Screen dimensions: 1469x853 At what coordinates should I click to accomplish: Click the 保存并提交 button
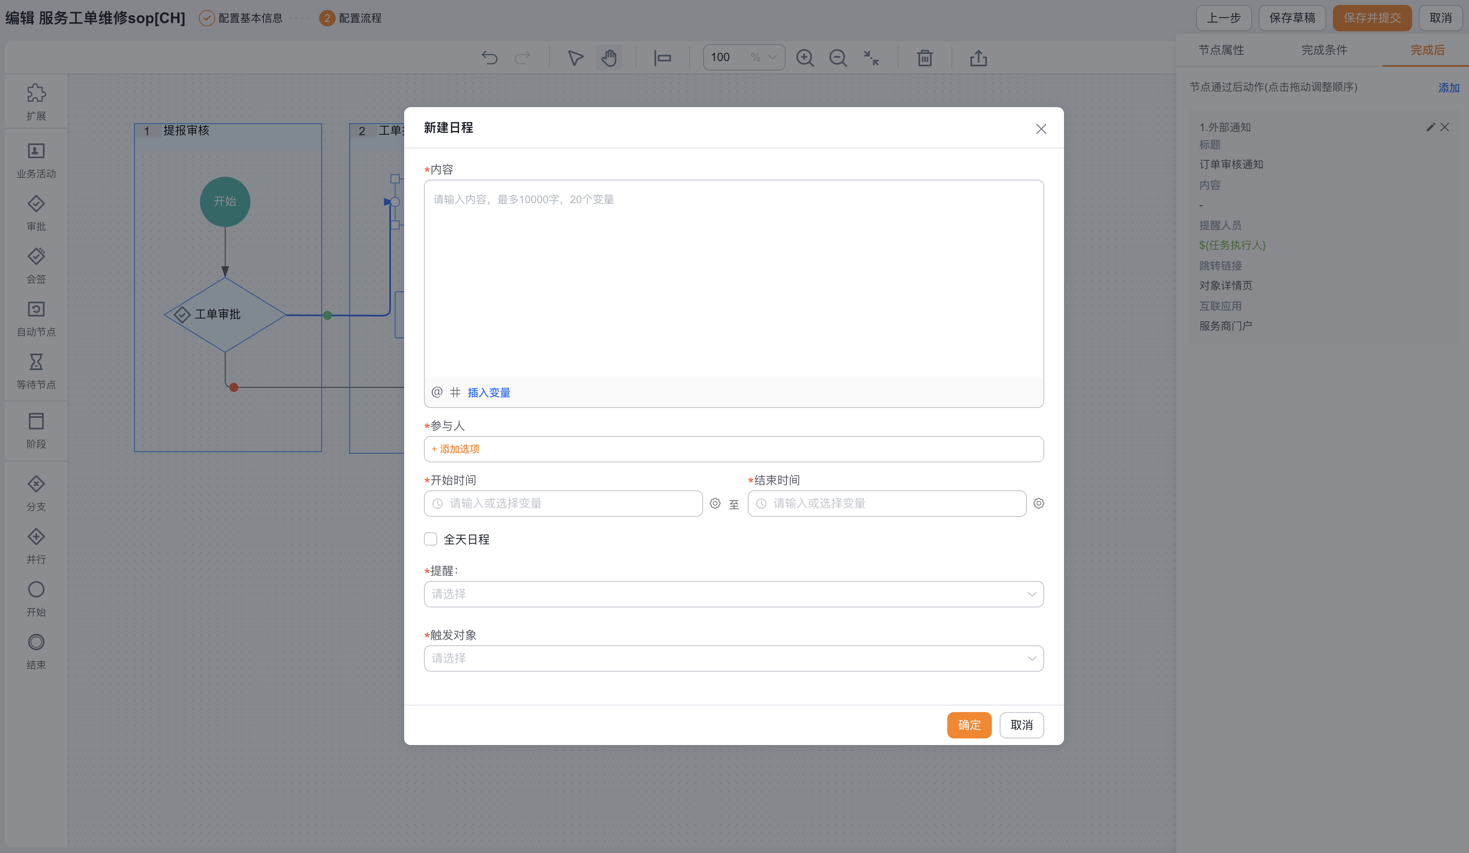[x=1372, y=18]
